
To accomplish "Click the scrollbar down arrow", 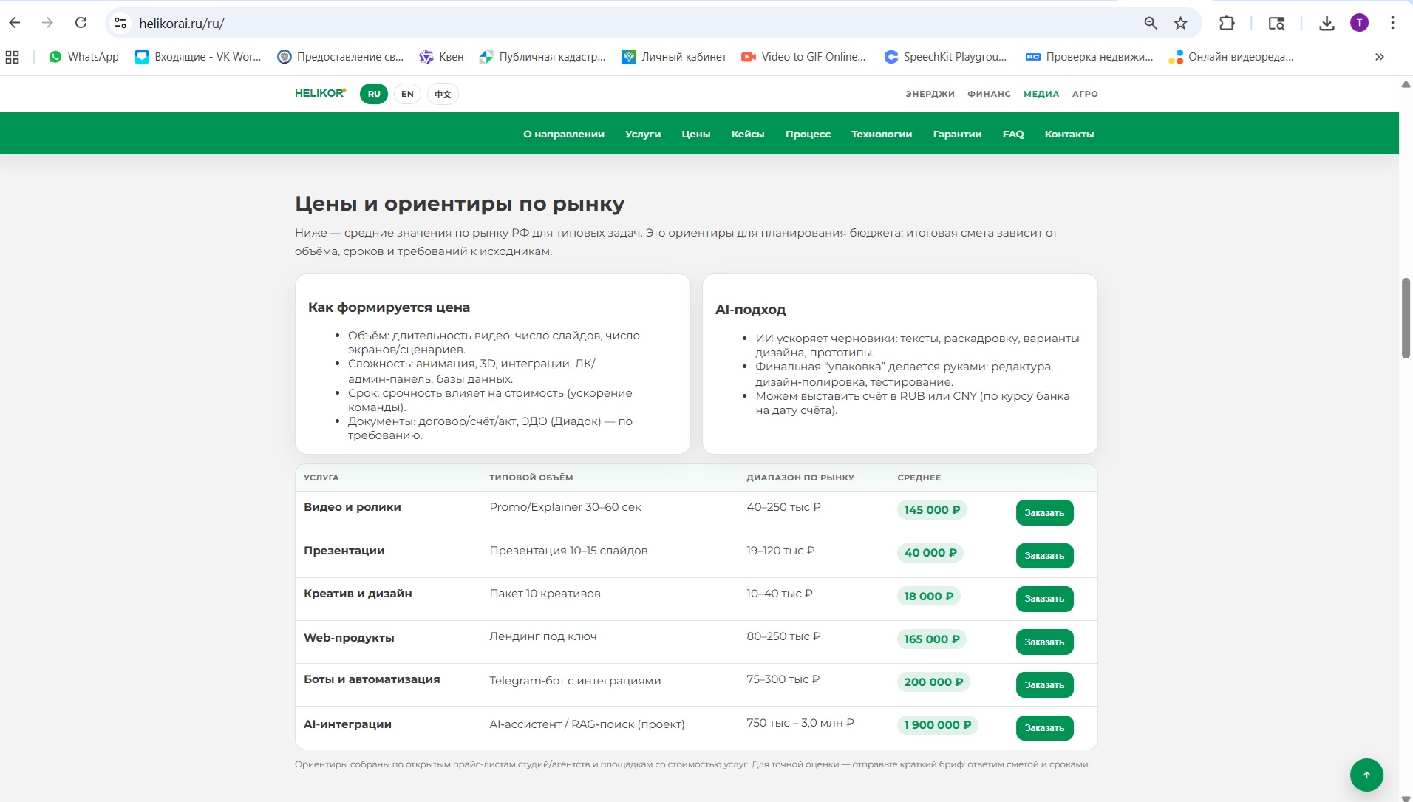I will pos(1406,798).
